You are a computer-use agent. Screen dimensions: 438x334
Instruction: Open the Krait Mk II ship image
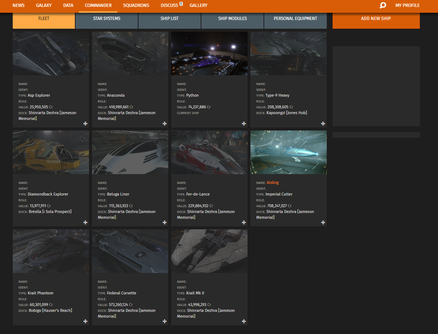(209, 251)
